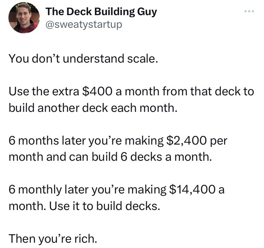
Task: Open the tweet's more options menu
Action: coord(249,11)
